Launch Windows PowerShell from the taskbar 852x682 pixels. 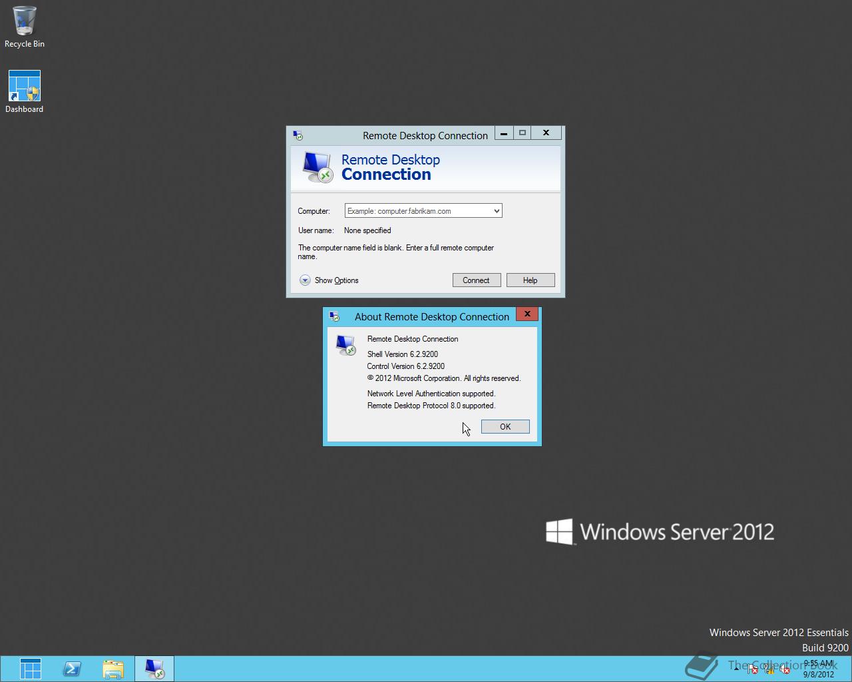tap(72, 669)
